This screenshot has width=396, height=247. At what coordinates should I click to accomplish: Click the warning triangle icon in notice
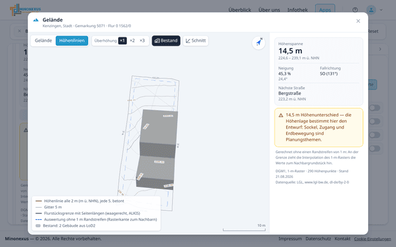click(280, 115)
